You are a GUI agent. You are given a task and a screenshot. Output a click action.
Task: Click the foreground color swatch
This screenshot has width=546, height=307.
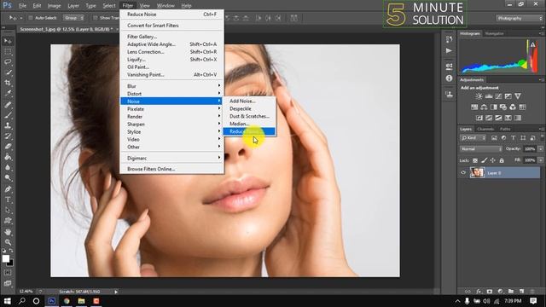[x=6, y=258]
